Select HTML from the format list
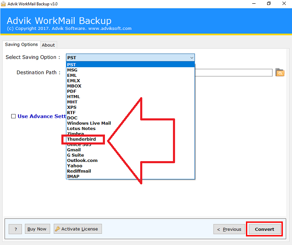This screenshot has width=292, height=245. [130, 97]
